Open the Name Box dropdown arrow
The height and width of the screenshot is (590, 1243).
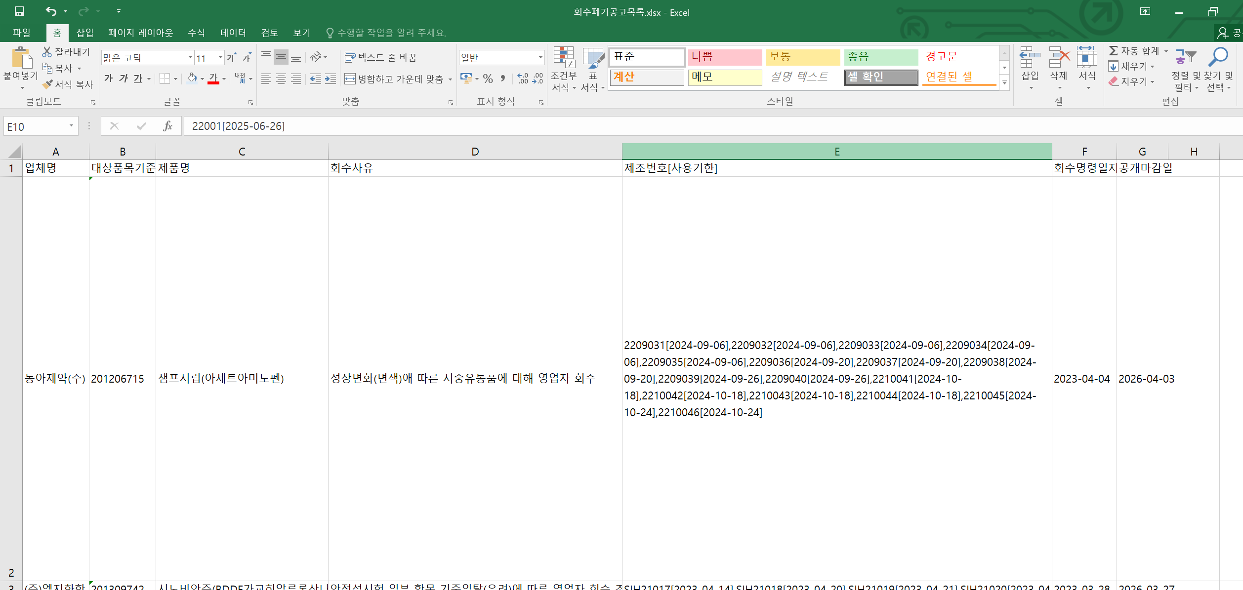[71, 126]
